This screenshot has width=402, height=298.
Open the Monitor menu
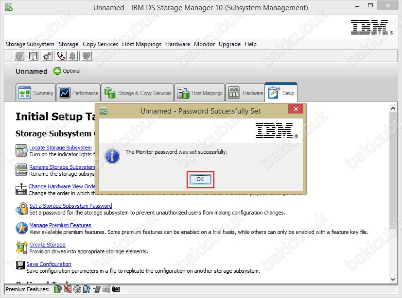point(204,44)
